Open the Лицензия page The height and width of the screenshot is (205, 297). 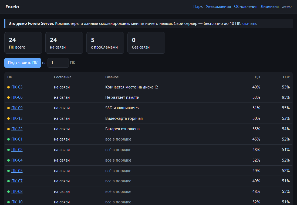[x=270, y=7]
